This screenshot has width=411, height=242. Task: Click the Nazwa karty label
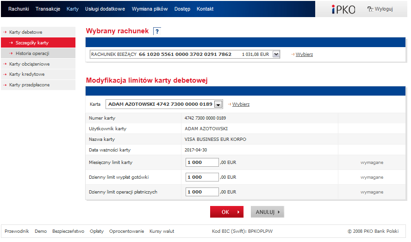click(102, 139)
